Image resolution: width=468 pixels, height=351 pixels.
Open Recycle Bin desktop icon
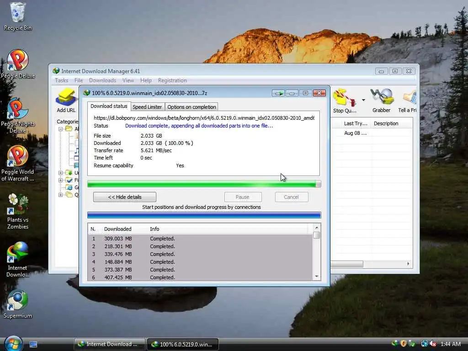tap(18, 16)
